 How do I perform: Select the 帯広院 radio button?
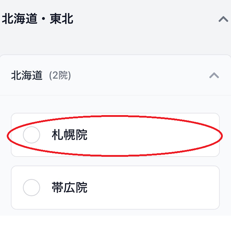[x=31, y=187]
